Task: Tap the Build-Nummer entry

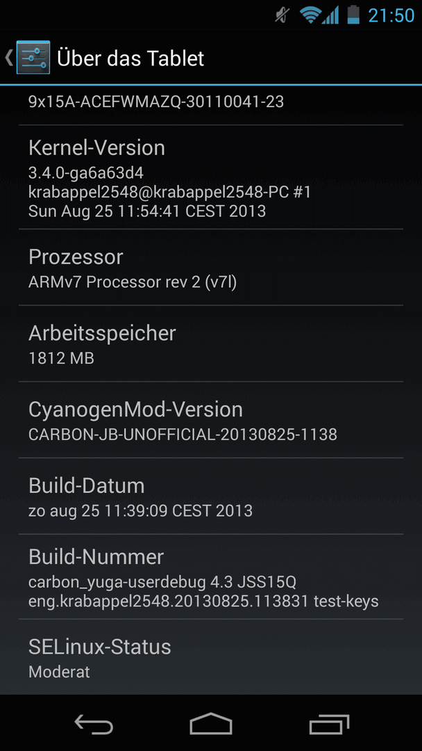Action: click(x=211, y=576)
